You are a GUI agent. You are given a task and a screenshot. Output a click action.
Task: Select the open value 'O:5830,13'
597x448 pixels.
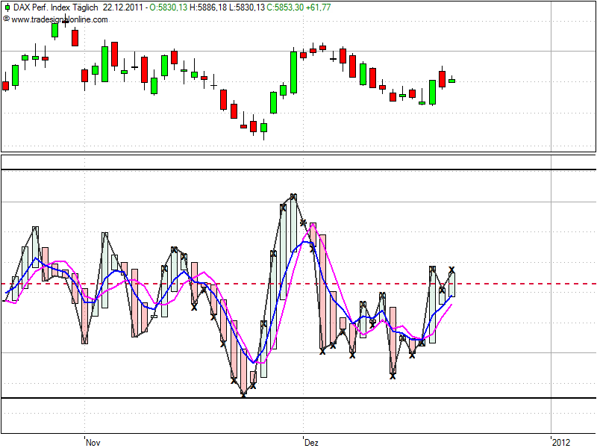(169, 7)
